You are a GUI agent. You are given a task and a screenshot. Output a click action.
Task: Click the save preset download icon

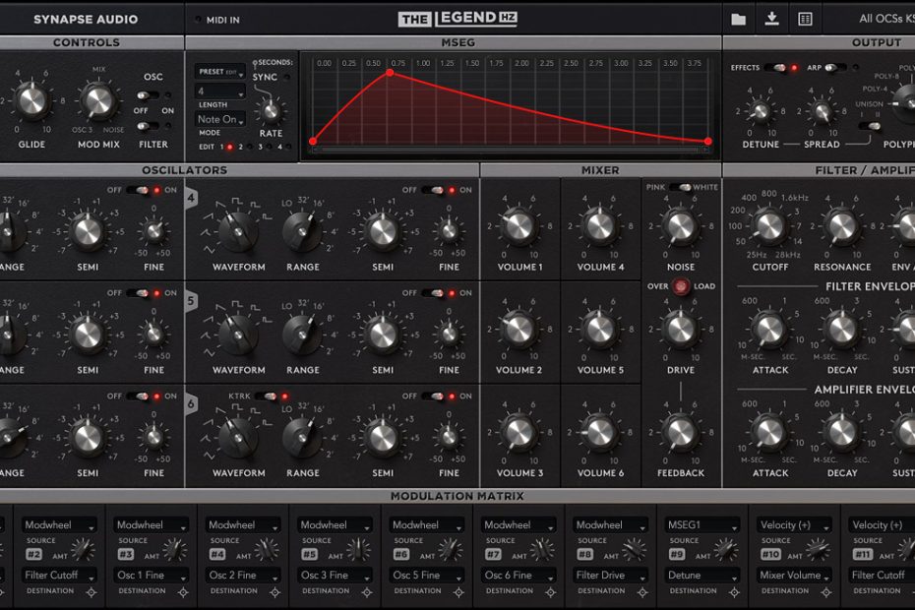click(771, 19)
